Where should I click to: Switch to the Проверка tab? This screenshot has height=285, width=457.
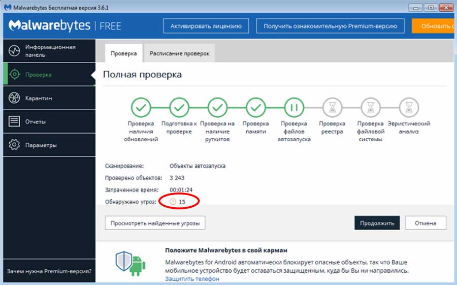123,53
